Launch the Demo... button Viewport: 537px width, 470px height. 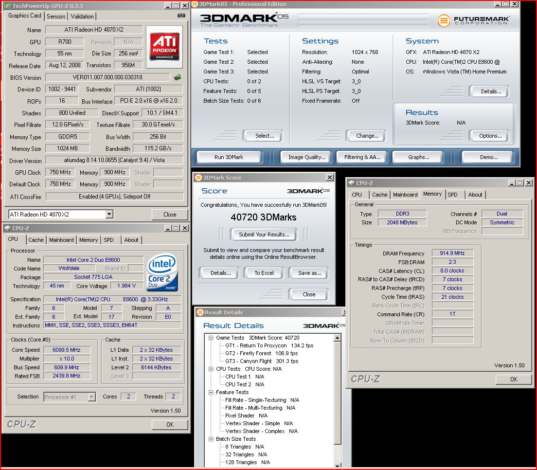point(489,157)
